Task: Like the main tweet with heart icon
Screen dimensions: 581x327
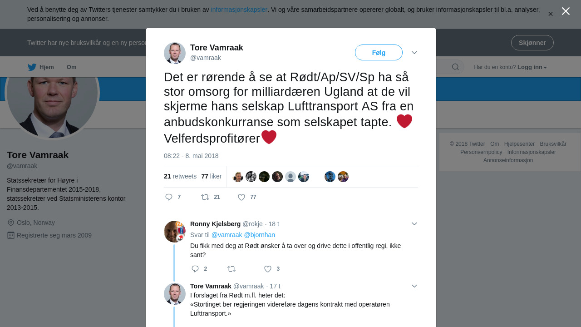Action: 241,197
